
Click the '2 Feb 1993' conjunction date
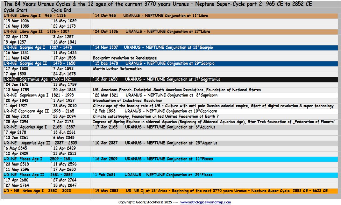pos(104,111)
